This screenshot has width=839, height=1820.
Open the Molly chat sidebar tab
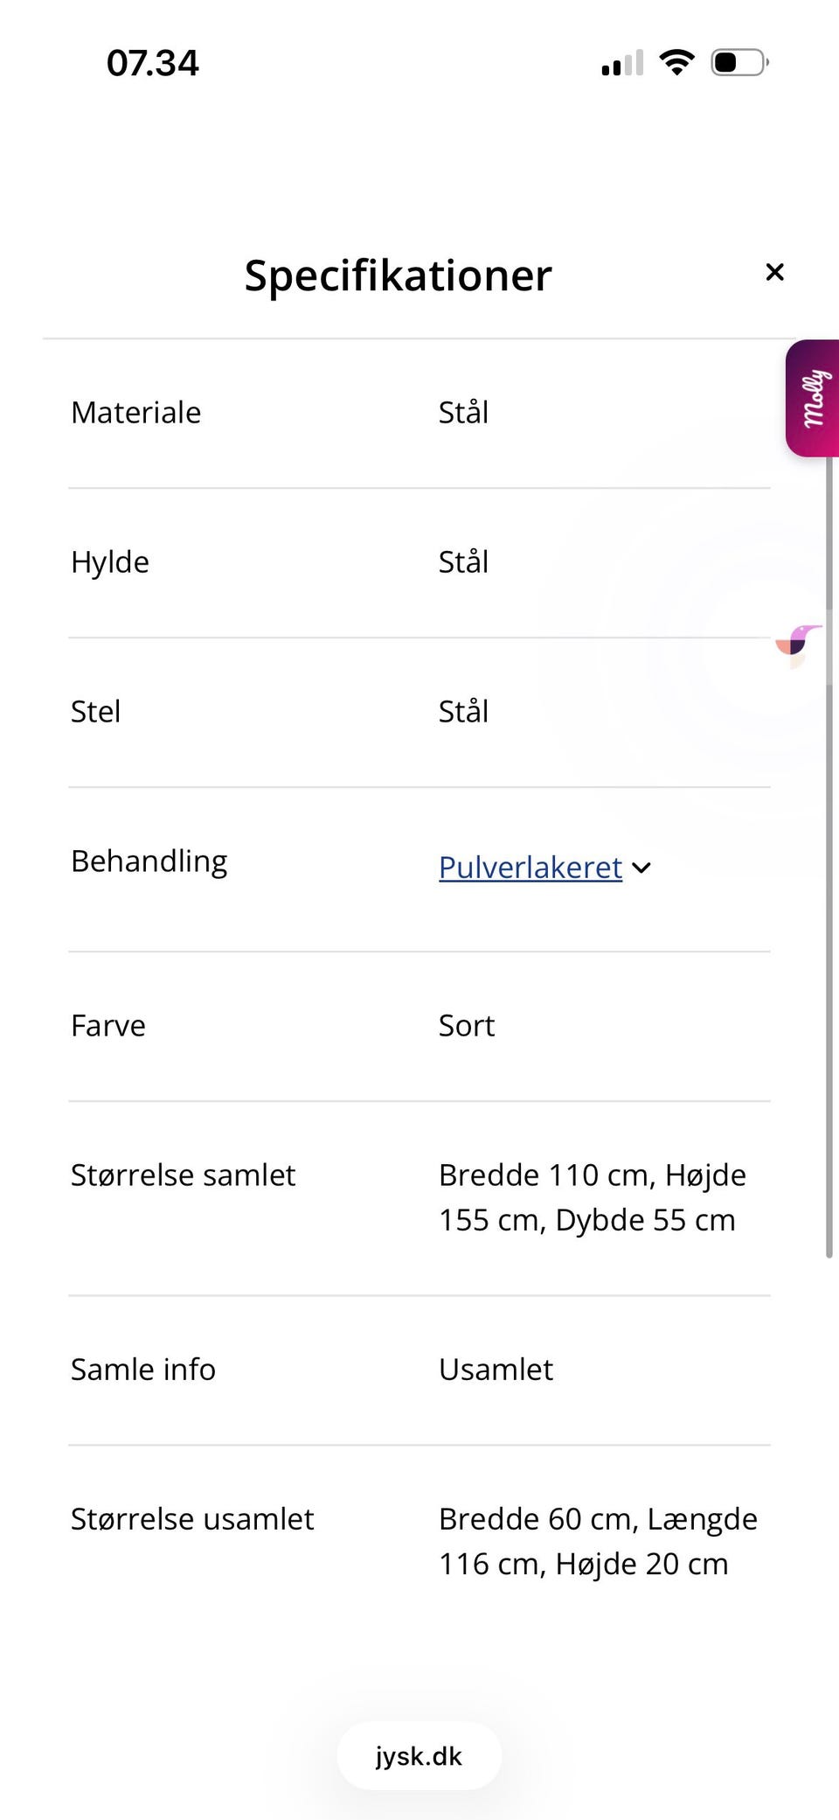pyautogui.click(x=813, y=398)
